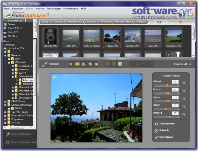The height and width of the screenshot is (151, 198).
Task: Open the Daten (F:) drive
Action: (13, 32)
